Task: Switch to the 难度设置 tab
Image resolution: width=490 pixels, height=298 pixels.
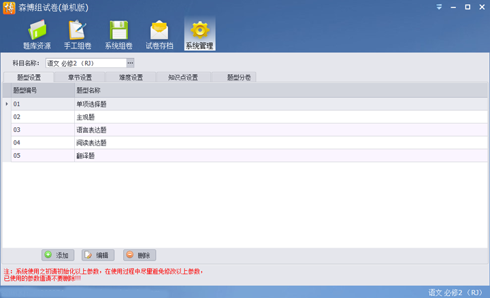Action: [x=131, y=78]
